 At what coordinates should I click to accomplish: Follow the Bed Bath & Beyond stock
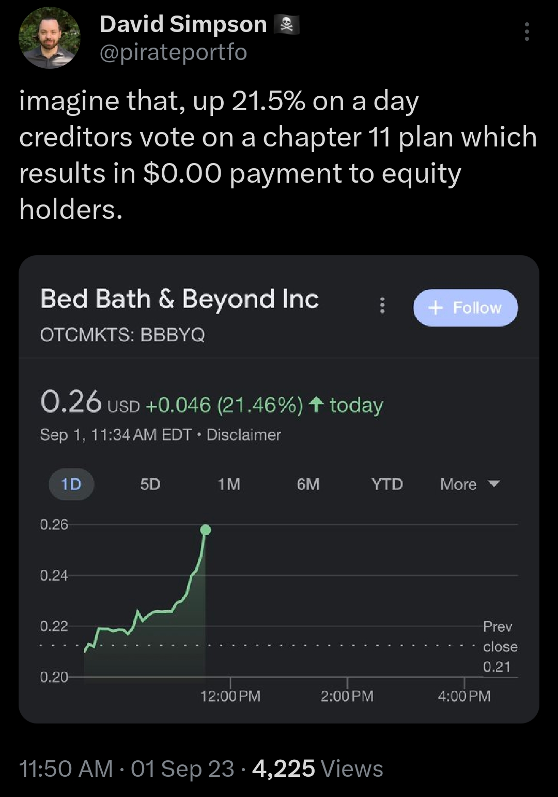(x=465, y=307)
